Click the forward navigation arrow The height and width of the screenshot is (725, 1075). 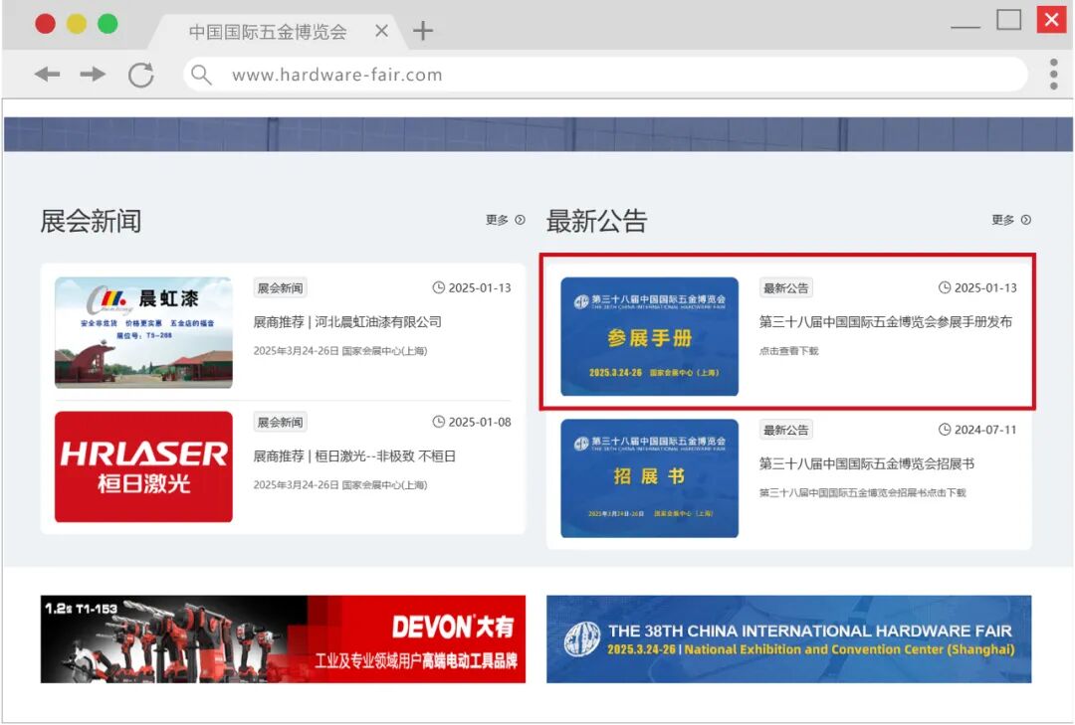click(93, 74)
